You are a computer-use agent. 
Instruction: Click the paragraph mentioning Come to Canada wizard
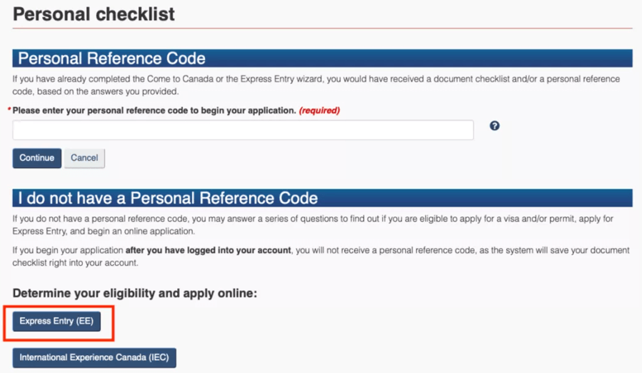coord(316,85)
